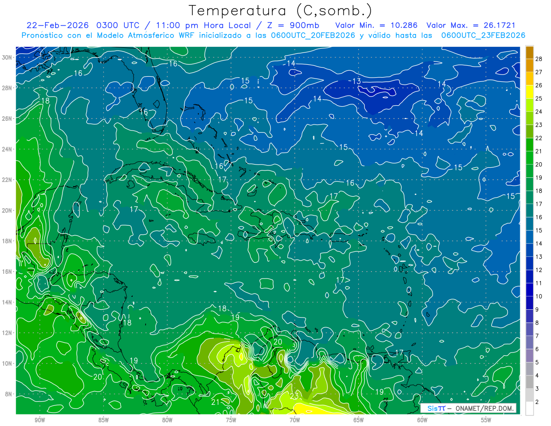Click the "2" label on the color bar
The image size is (551, 426).
(x=537, y=402)
